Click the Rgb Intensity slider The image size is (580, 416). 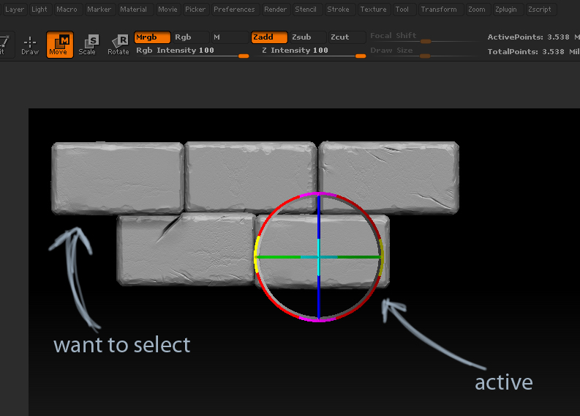click(x=192, y=51)
